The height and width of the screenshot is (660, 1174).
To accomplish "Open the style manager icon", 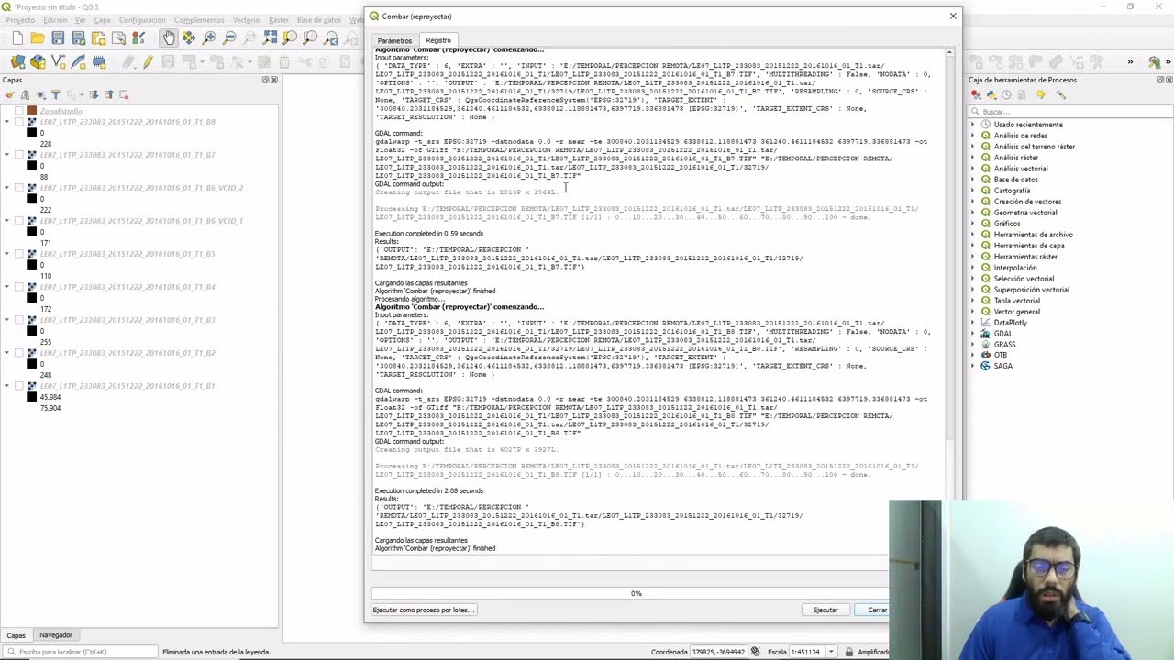I will (138, 38).
